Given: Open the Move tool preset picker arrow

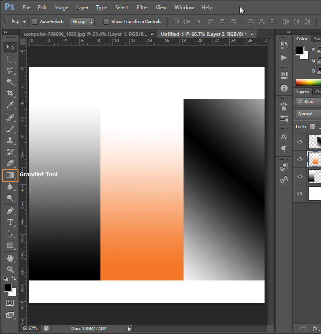Looking at the screenshot, I should 24,22.
